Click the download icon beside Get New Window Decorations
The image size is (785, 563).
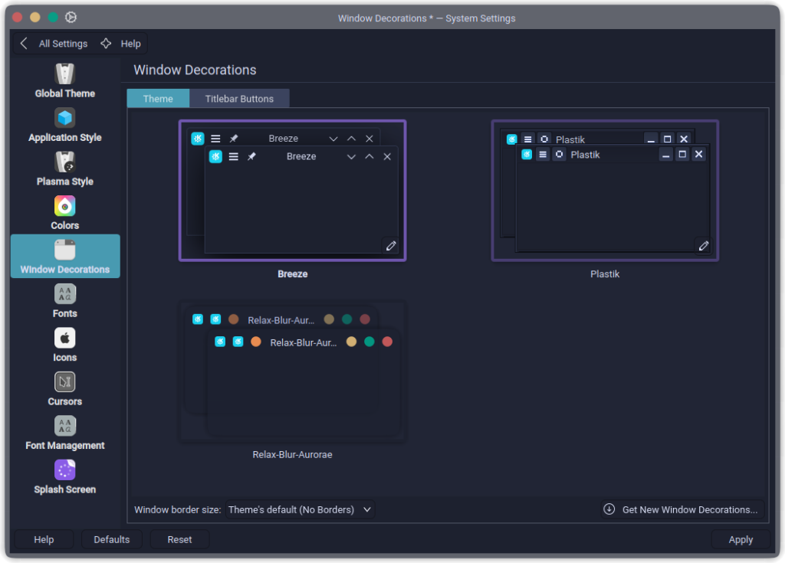[609, 509]
